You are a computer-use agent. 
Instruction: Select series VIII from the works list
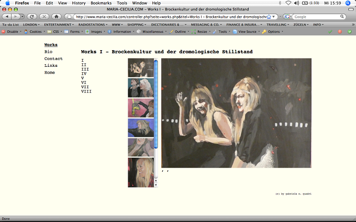pyautogui.click(x=86, y=91)
